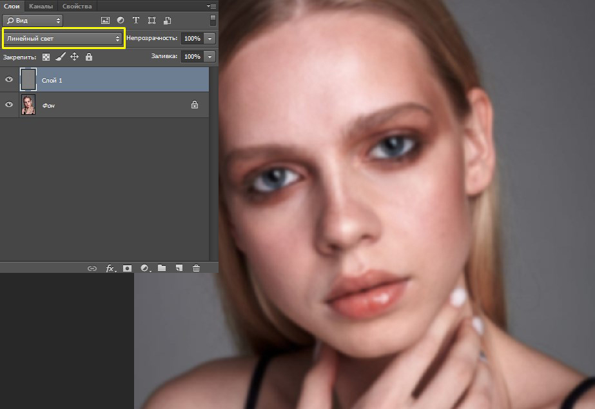Switch to the Каналы tab
Image resolution: width=595 pixels, height=409 pixels.
point(41,6)
